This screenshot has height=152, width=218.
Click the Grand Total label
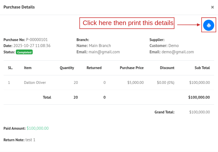pos(164,112)
